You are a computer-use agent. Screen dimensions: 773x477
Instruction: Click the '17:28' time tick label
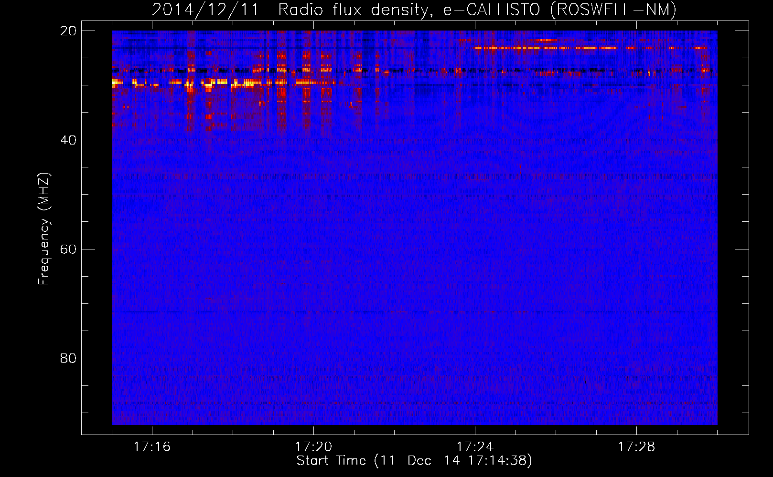(636, 447)
